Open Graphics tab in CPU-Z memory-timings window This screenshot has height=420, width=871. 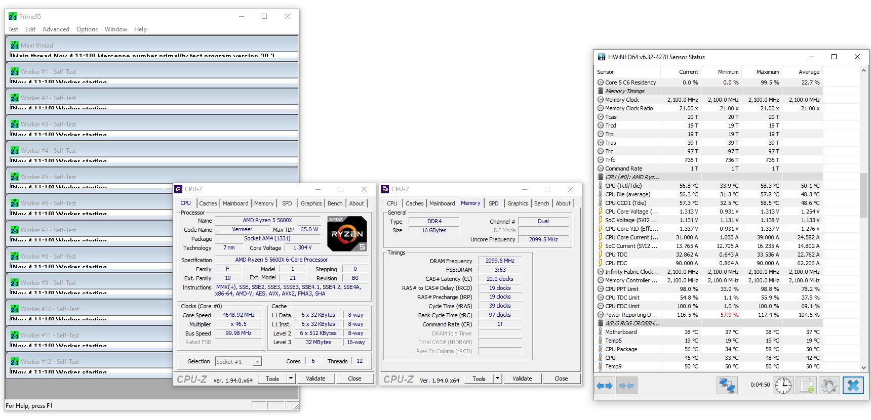click(x=518, y=203)
